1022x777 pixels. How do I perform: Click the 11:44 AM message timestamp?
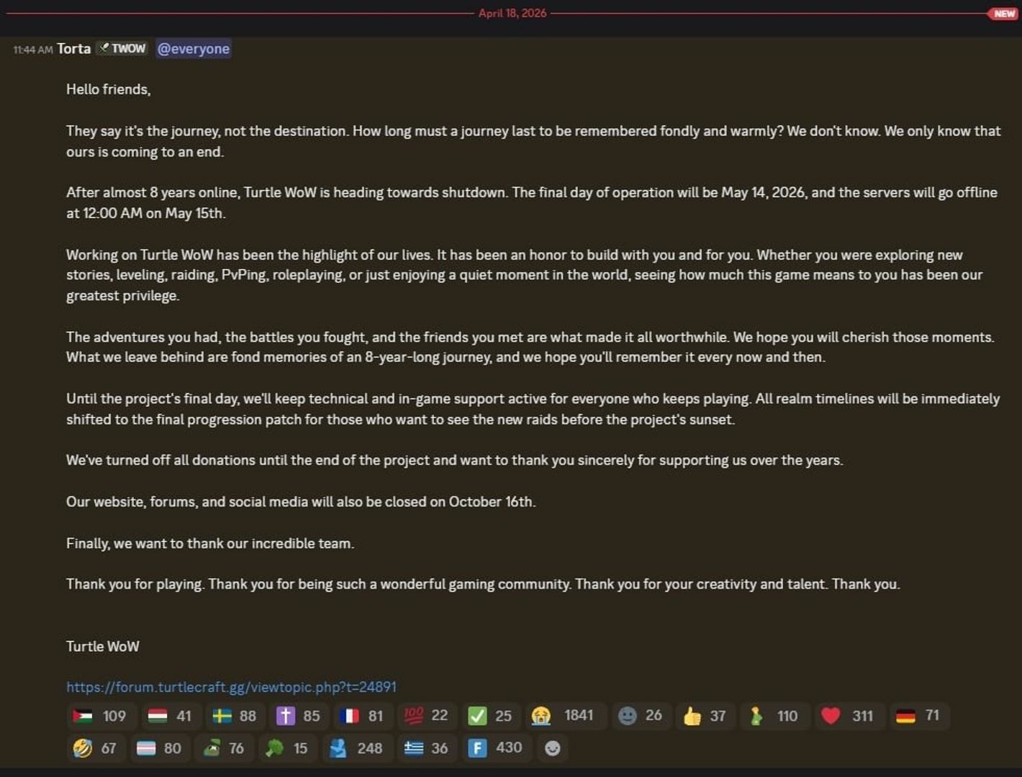coord(33,50)
